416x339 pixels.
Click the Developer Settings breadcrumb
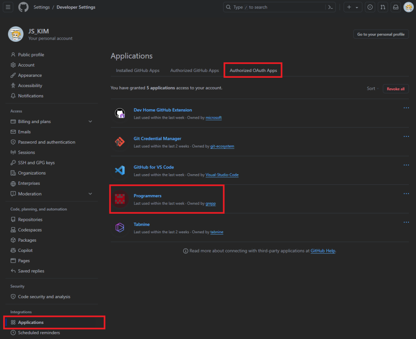pyautogui.click(x=76, y=7)
